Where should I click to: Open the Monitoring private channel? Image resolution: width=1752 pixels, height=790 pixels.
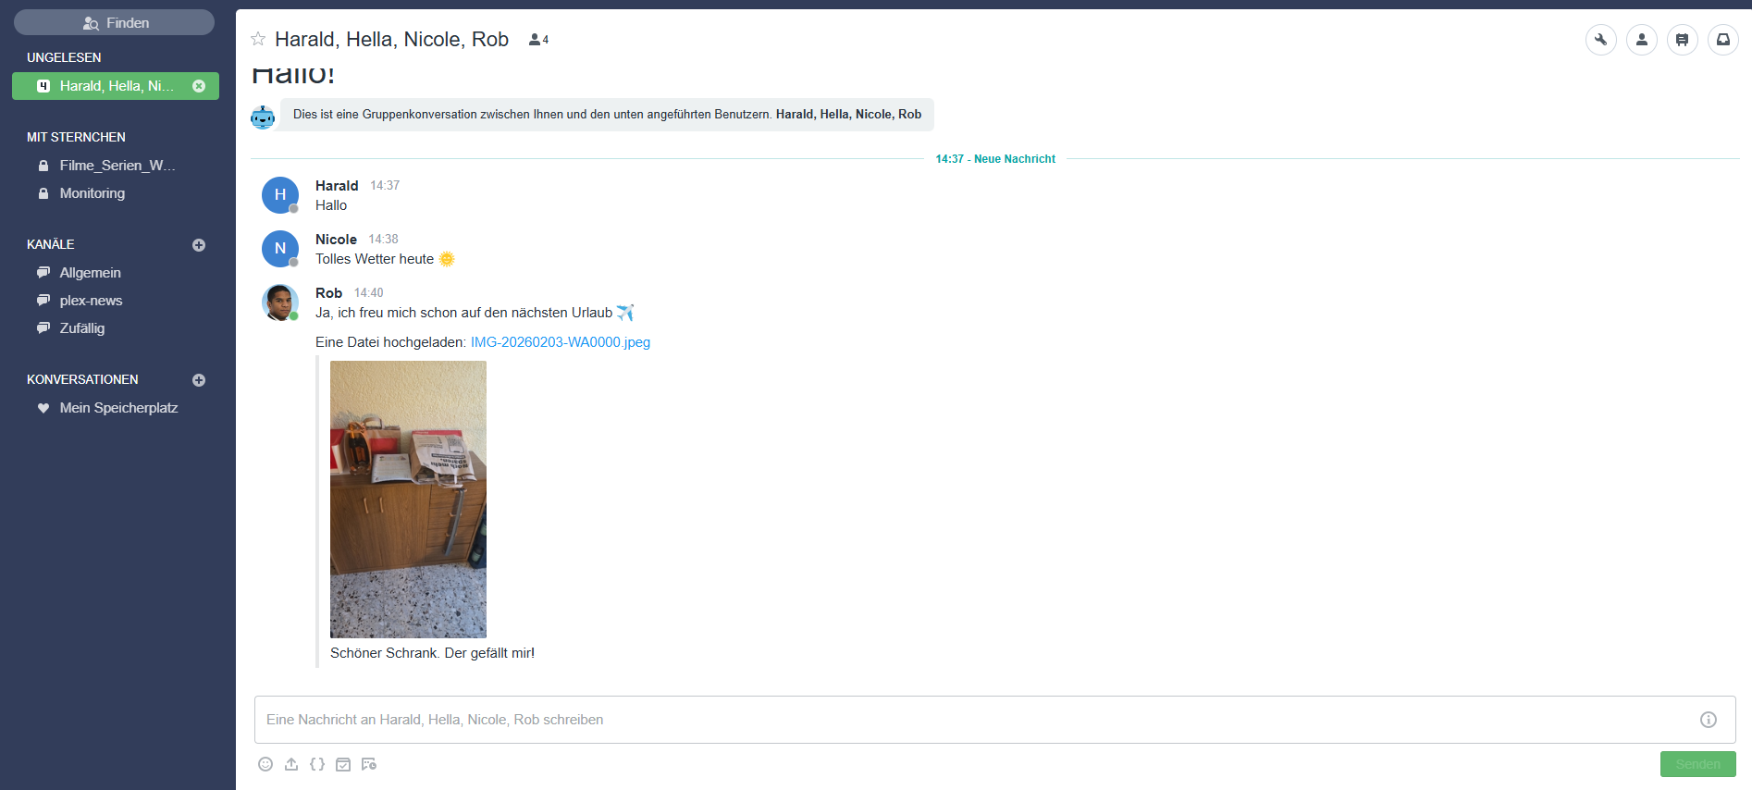click(x=93, y=193)
